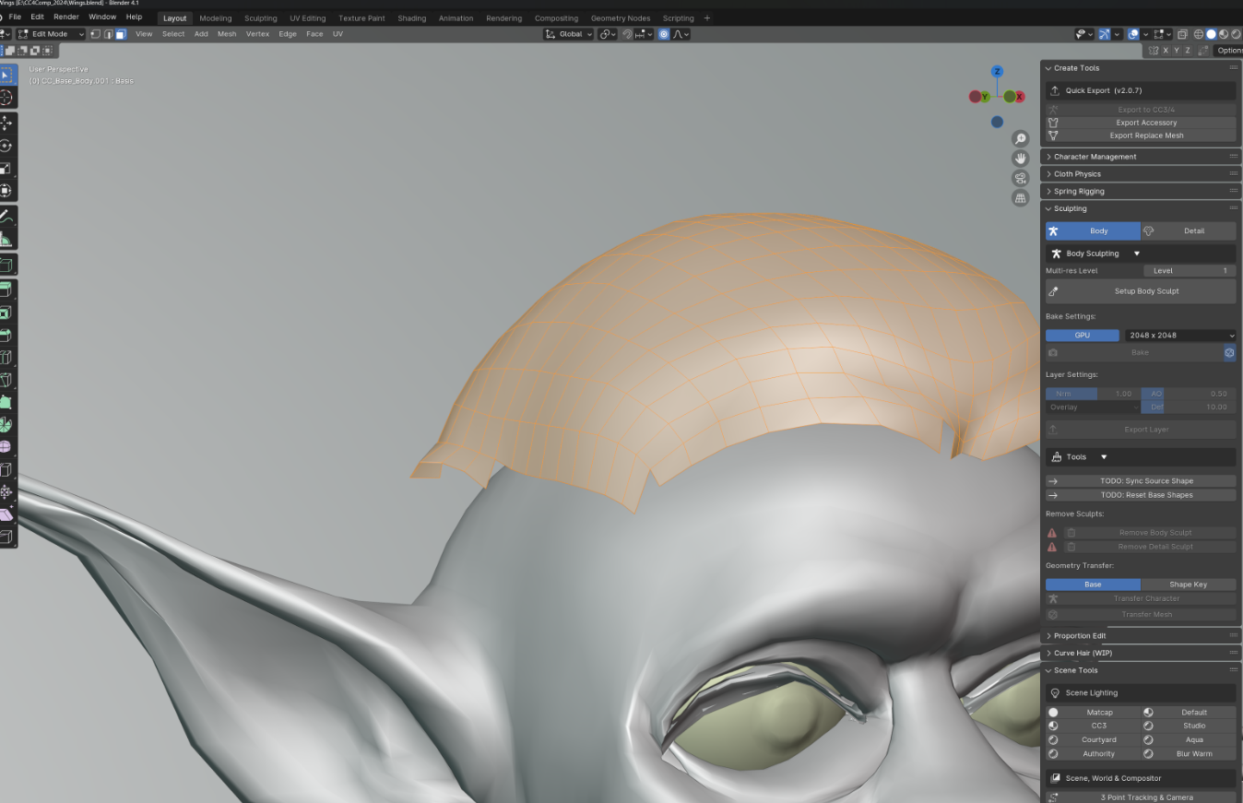This screenshot has height=803, width=1243.
Task: Select the Loop Cut tool
Action: click(x=6, y=357)
